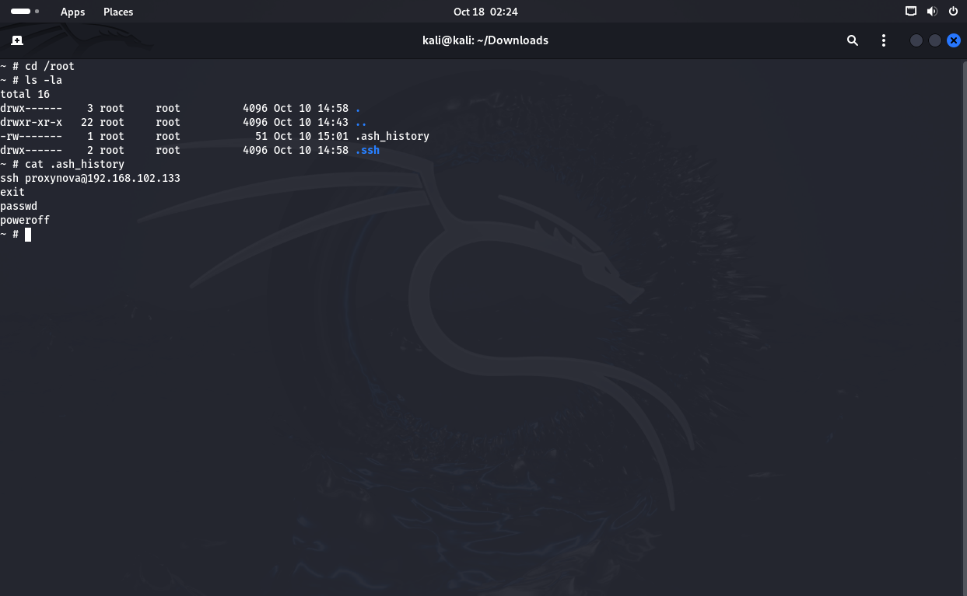Click the 'exit' history line
967x596 pixels.
[12, 192]
